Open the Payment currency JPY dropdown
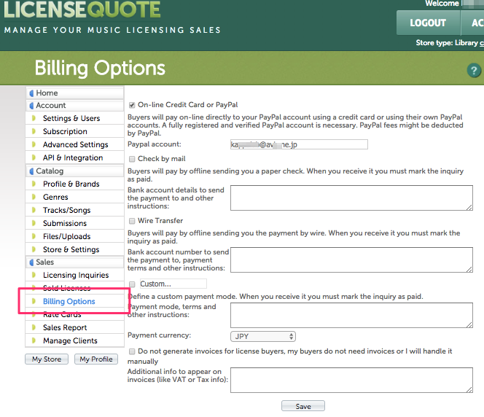This screenshot has height=417, width=484. (x=262, y=337)
